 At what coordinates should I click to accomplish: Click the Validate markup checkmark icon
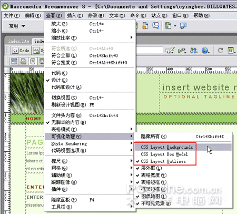coord(170,51)
